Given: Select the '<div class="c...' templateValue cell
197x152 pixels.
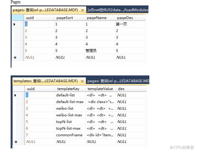Looking at the screenshot, I should coord(100,102).
